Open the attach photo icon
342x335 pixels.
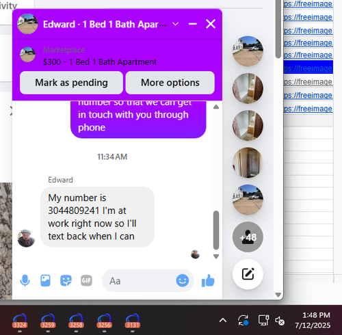click(45, 280)
